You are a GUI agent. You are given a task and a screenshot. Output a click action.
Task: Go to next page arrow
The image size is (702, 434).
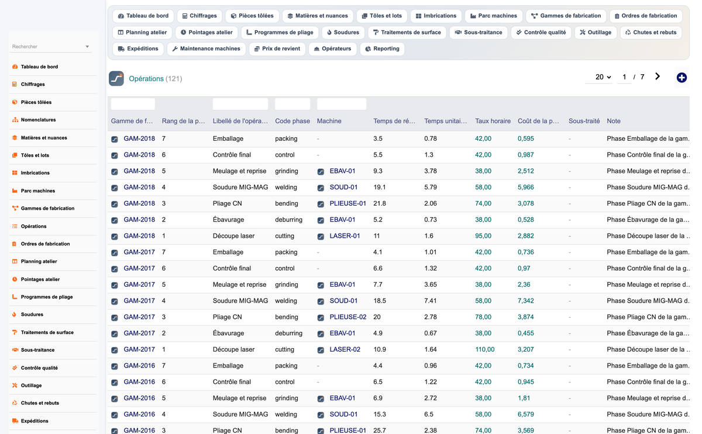(x=658, y=77)
